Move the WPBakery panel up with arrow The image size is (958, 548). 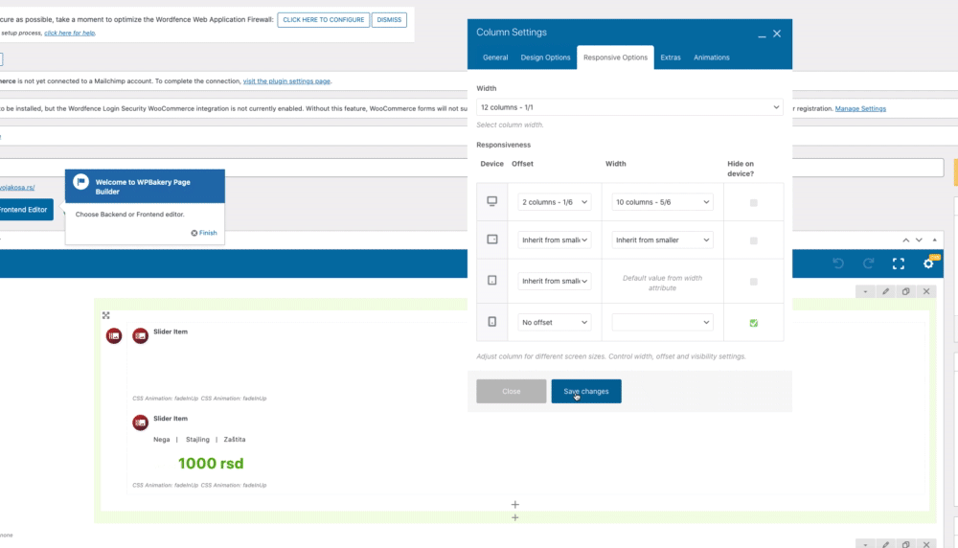point(906,240)
